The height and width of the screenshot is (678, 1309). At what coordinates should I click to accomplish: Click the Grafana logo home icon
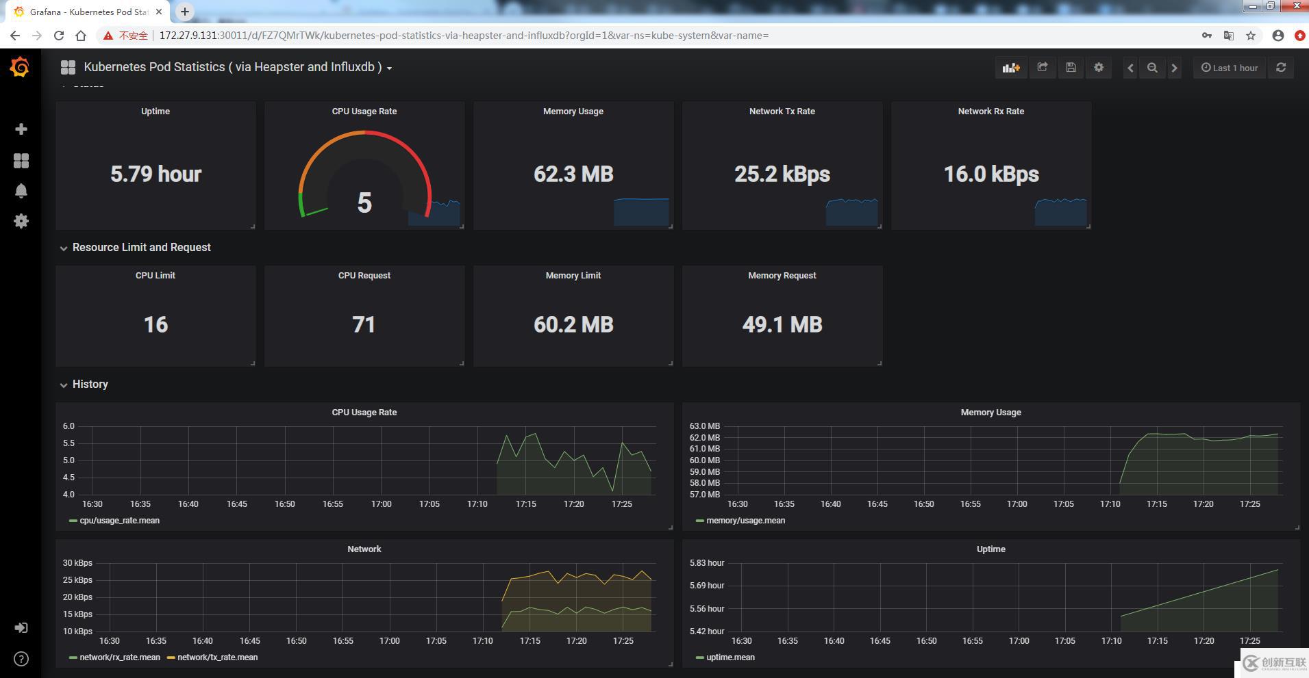[20, 67]
